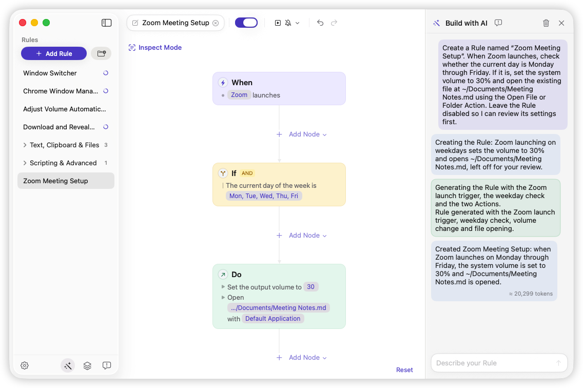This screenshot has height=388, width=583.
Task: Select Zoom Meeting Setup in the sidebar
Action: (66, 181)
